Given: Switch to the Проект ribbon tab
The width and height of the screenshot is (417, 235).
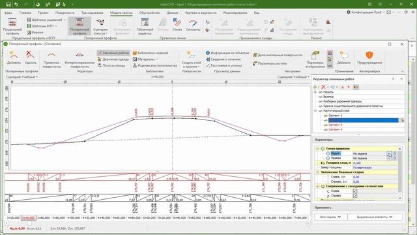Looking at the screenshot, I should [43, 12].
